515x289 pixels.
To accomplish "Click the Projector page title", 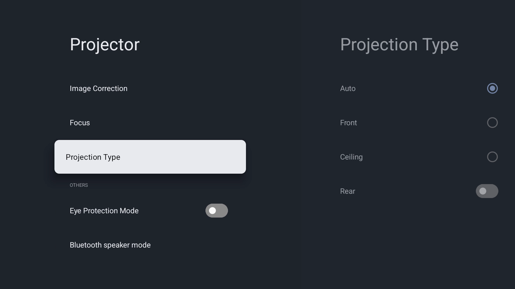I will 105,44.
